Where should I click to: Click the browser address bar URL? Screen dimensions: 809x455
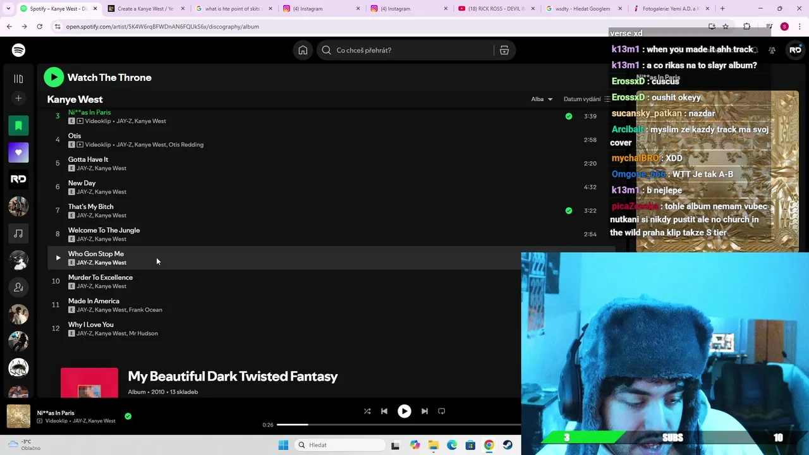(162, 27)
